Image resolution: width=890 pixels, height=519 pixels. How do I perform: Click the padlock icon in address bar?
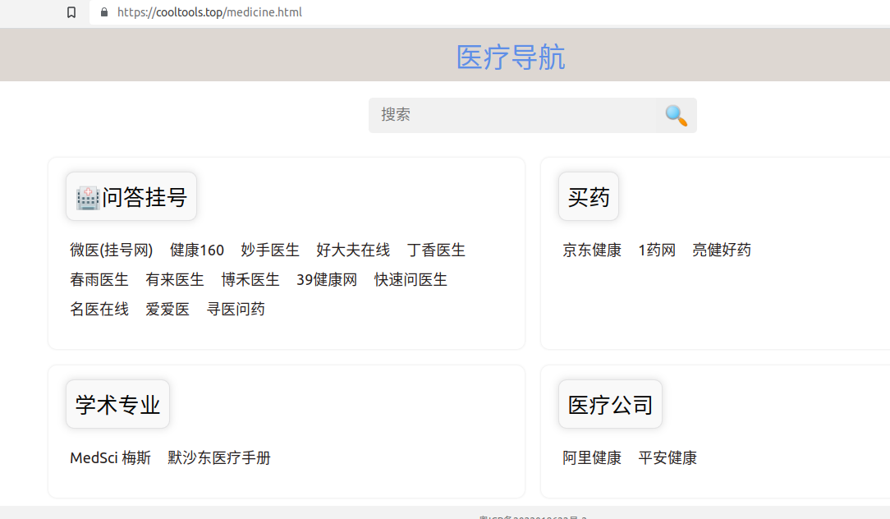pyautogui.click(x=103, y=12)
